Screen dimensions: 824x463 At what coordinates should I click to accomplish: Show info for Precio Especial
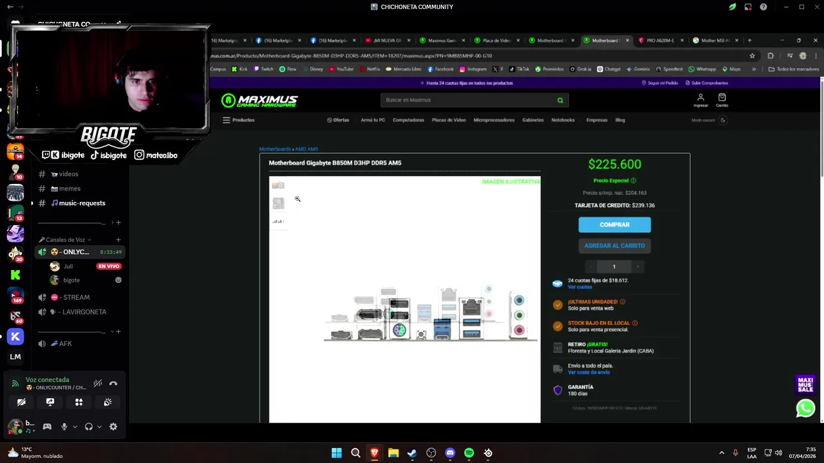tap(633, 181)
